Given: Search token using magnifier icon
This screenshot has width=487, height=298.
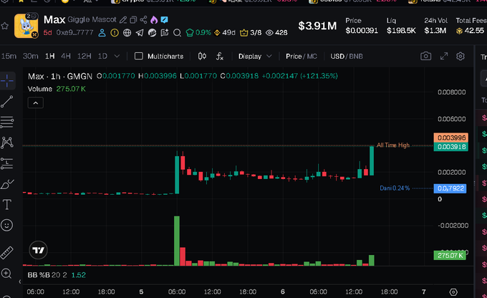Looking at the screenshot, I should point(177,33).
